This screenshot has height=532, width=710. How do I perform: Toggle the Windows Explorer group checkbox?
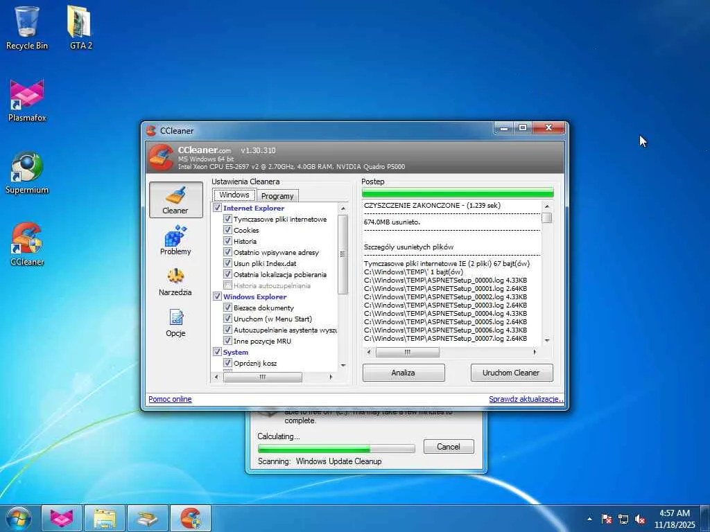click(217, 296)
